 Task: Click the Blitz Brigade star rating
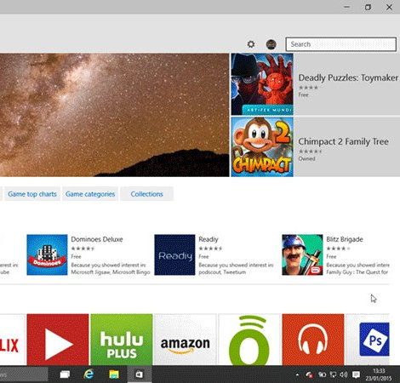(x=338, y=249)
